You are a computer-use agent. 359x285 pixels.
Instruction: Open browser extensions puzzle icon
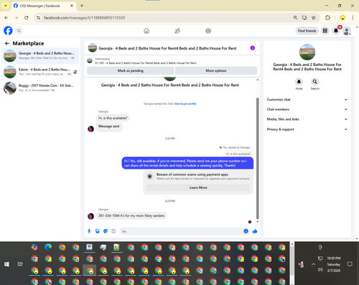pos(327,18)
